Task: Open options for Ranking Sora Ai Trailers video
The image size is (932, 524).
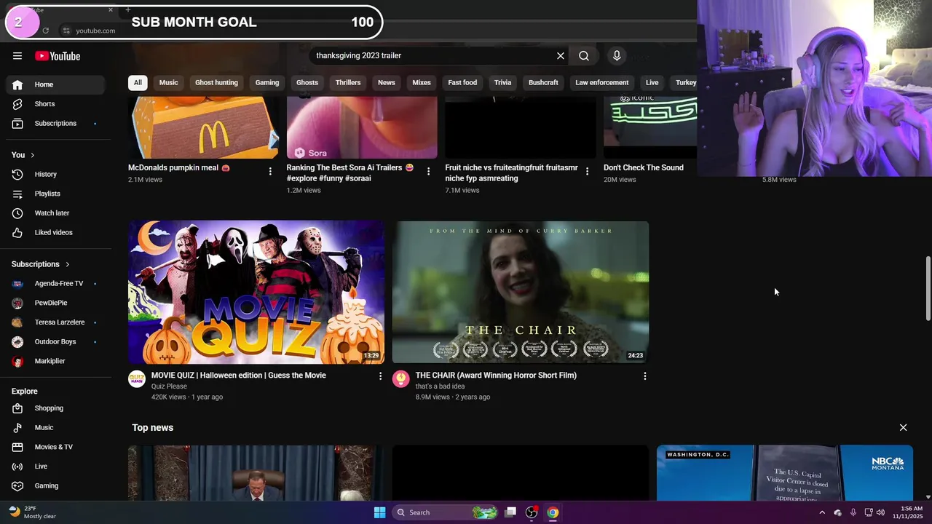Action: pyautogui.click(x=428, y=171)
